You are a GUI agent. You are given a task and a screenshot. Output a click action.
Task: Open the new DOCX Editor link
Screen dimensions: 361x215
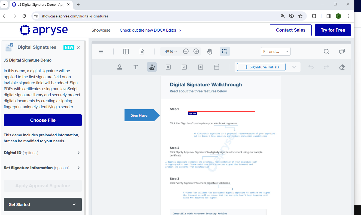(151, 30)
